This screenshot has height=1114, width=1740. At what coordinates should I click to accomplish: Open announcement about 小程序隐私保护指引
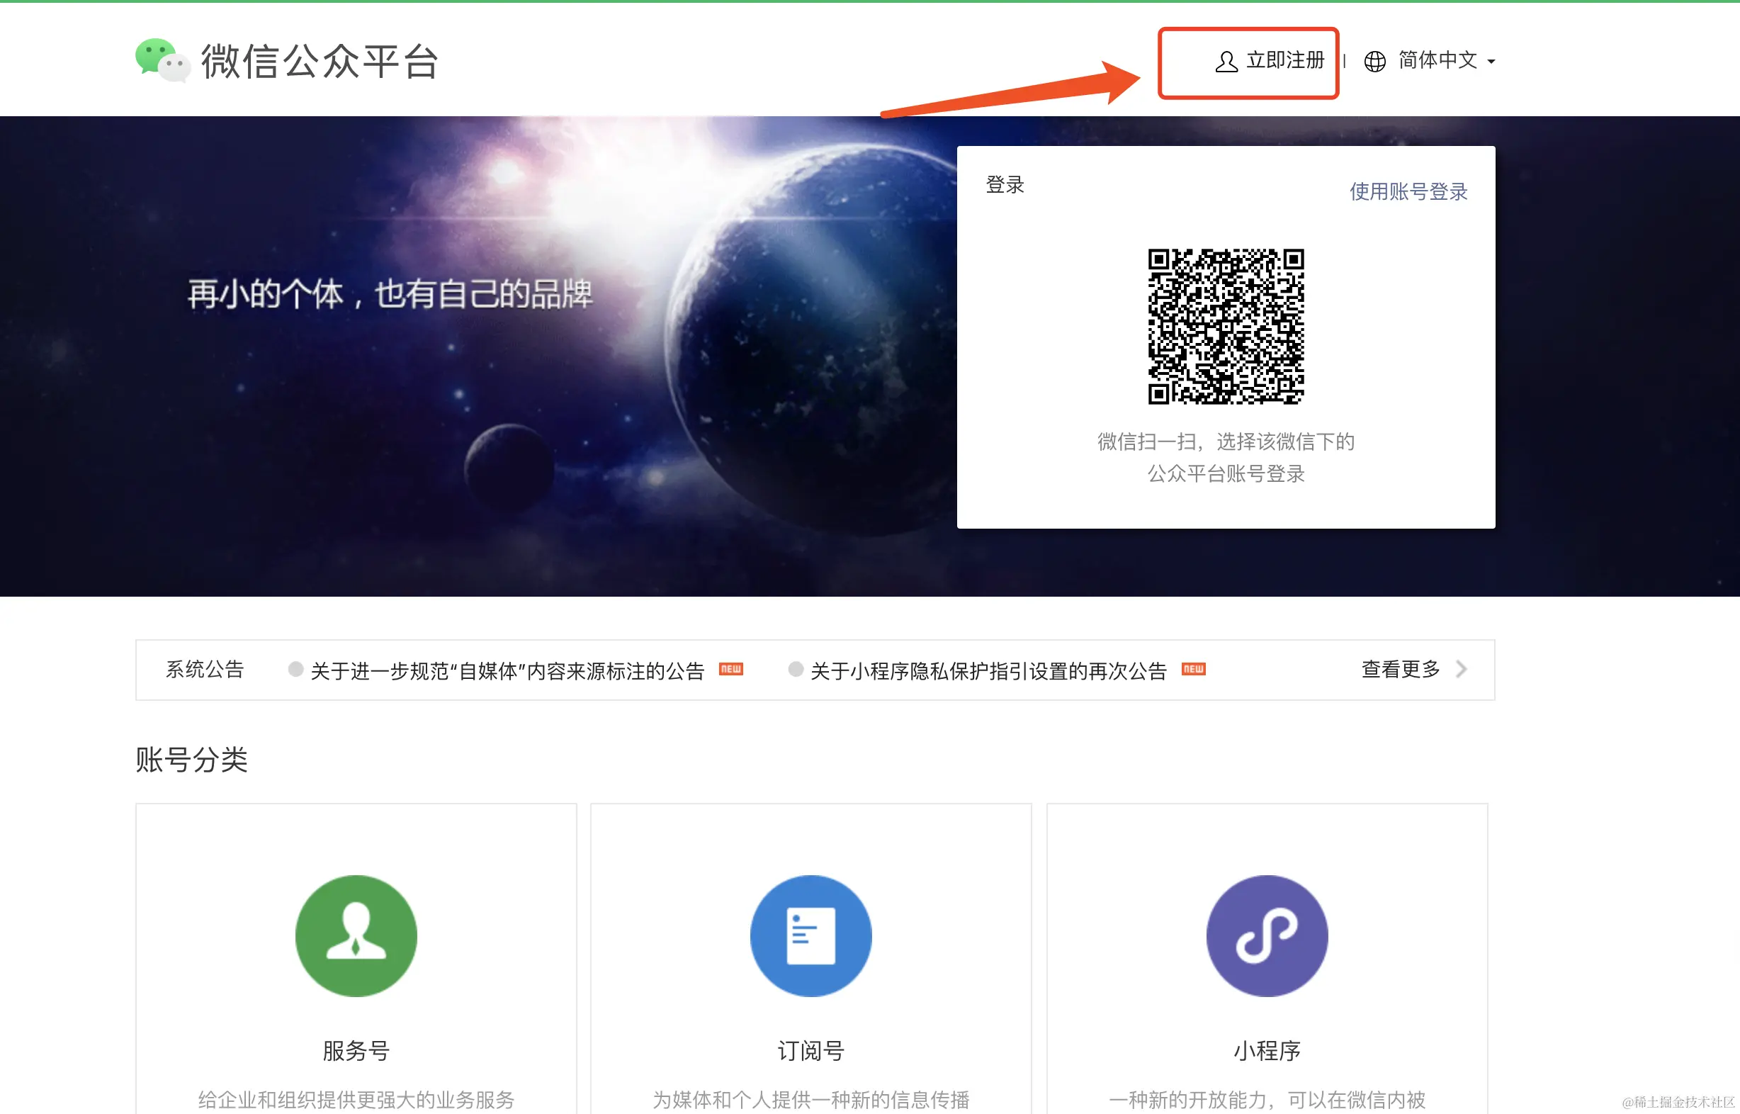coord(988,670)
